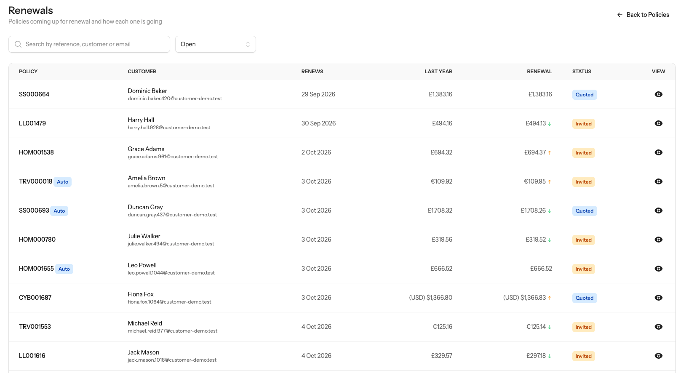The width and height of the screenshot is (686, 373).
Task: Click the Quoted status for Dominic Baker
Action: coord(585,95)
